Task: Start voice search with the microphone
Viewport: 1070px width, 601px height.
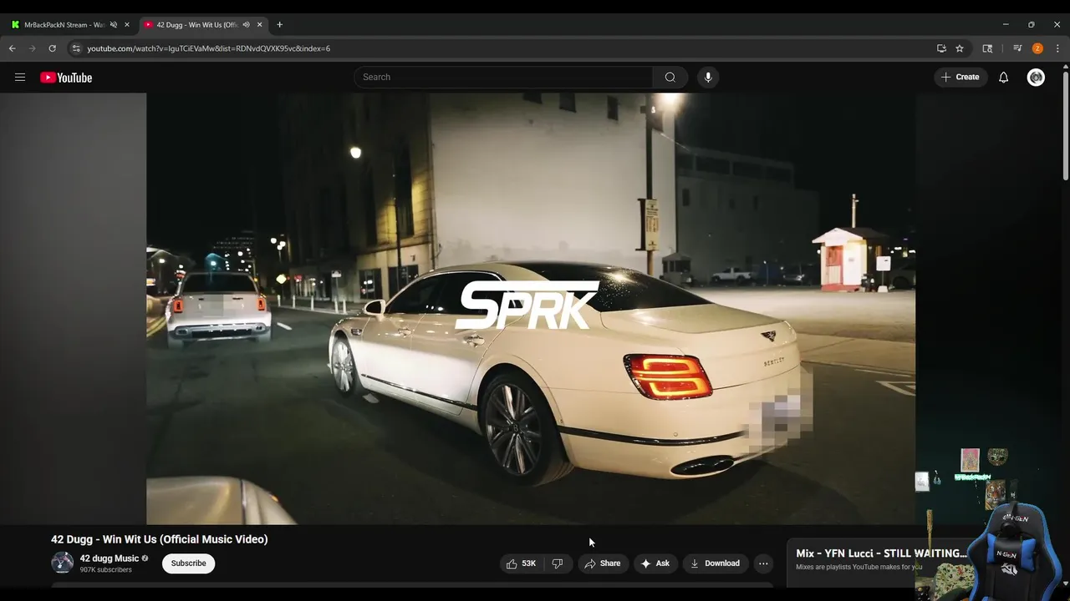Action: (x=708, y=77)
